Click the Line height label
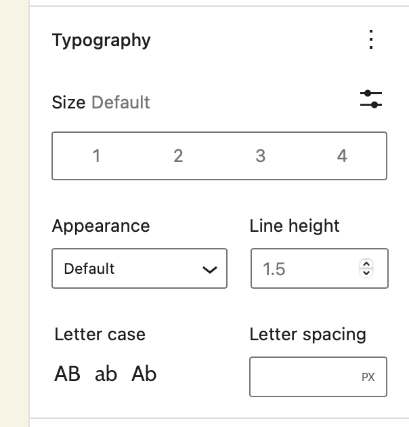Image resolution: width=409 pixels, height=427 pixels. [x=295, y=226]
